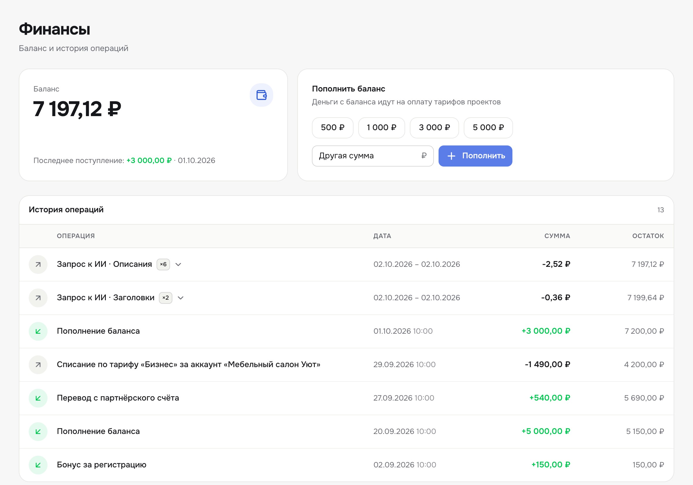Focus the Другая сумма input field
693x485 pixels.
point(373,156)
